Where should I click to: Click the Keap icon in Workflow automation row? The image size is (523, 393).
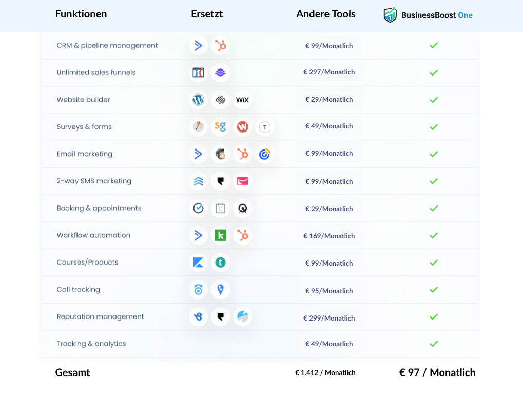pos(221,235)
